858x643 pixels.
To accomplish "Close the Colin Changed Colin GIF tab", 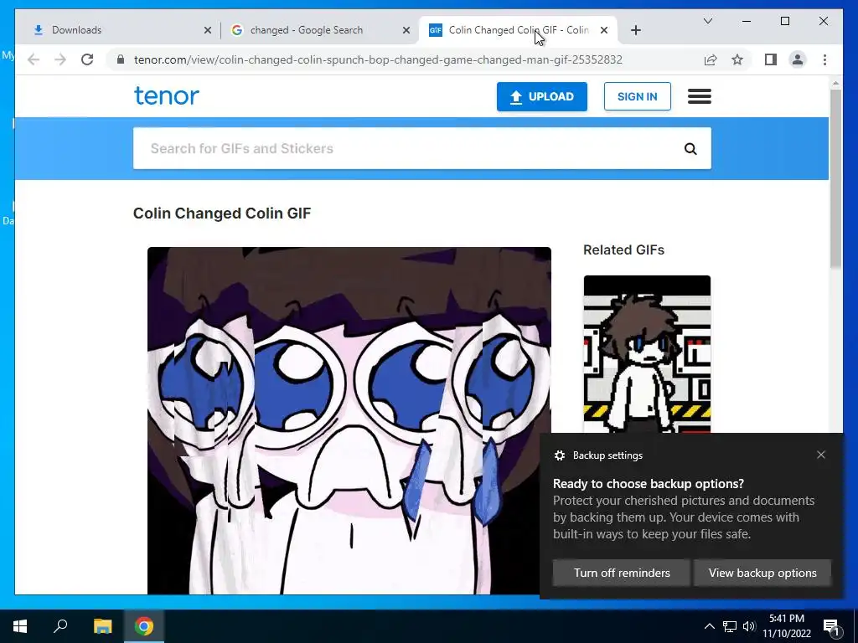I will click(x=603, y=31).
